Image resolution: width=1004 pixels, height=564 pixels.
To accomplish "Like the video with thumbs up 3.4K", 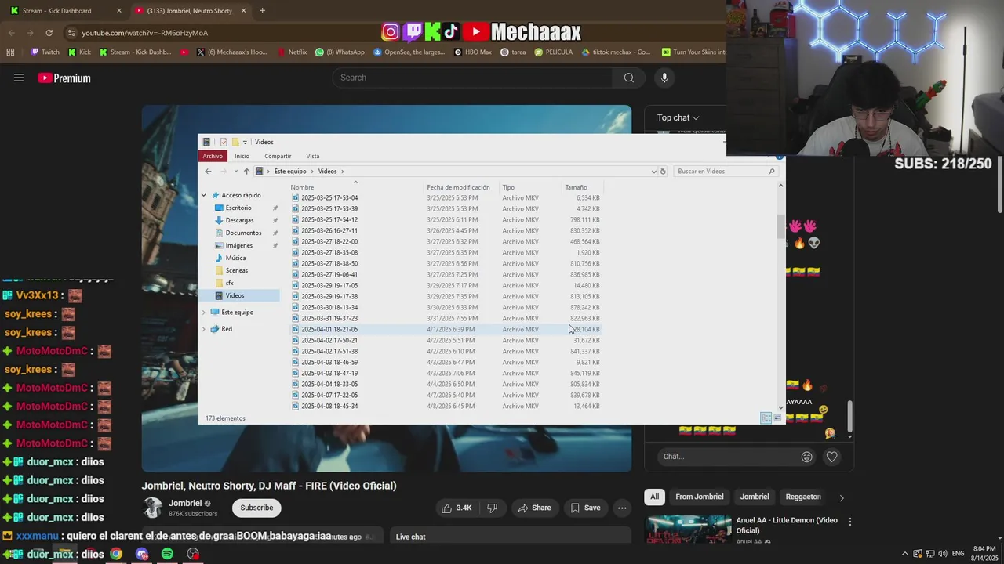I will (457, 508).
